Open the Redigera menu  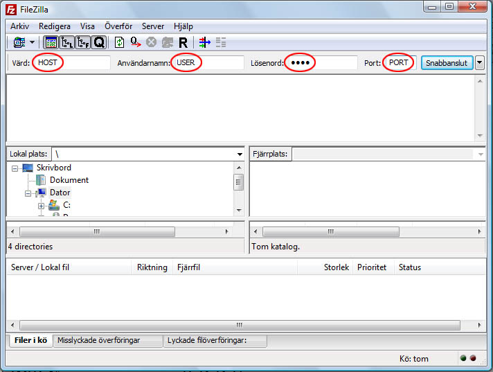[55, 26]
